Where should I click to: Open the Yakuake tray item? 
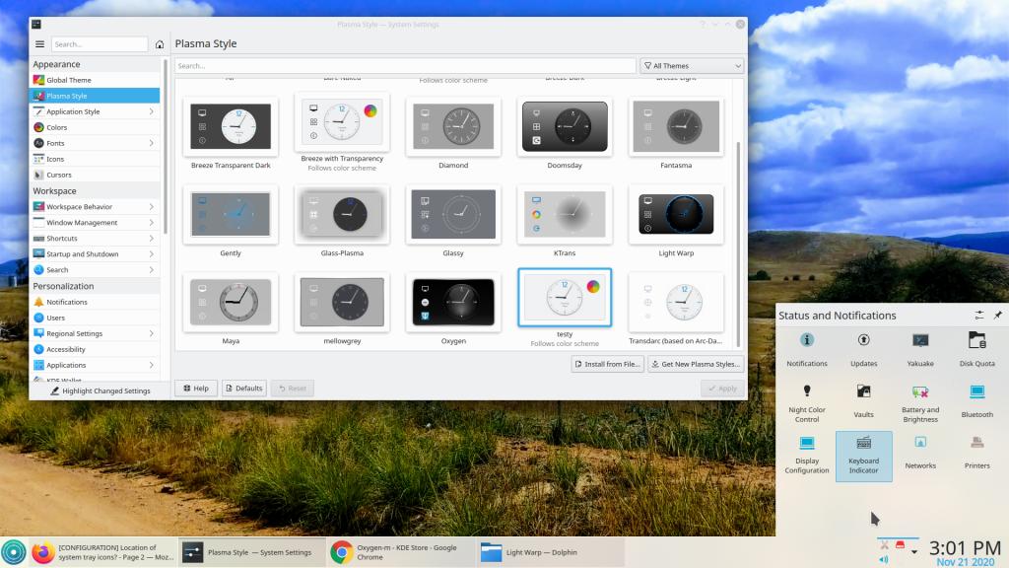point(920,347)
